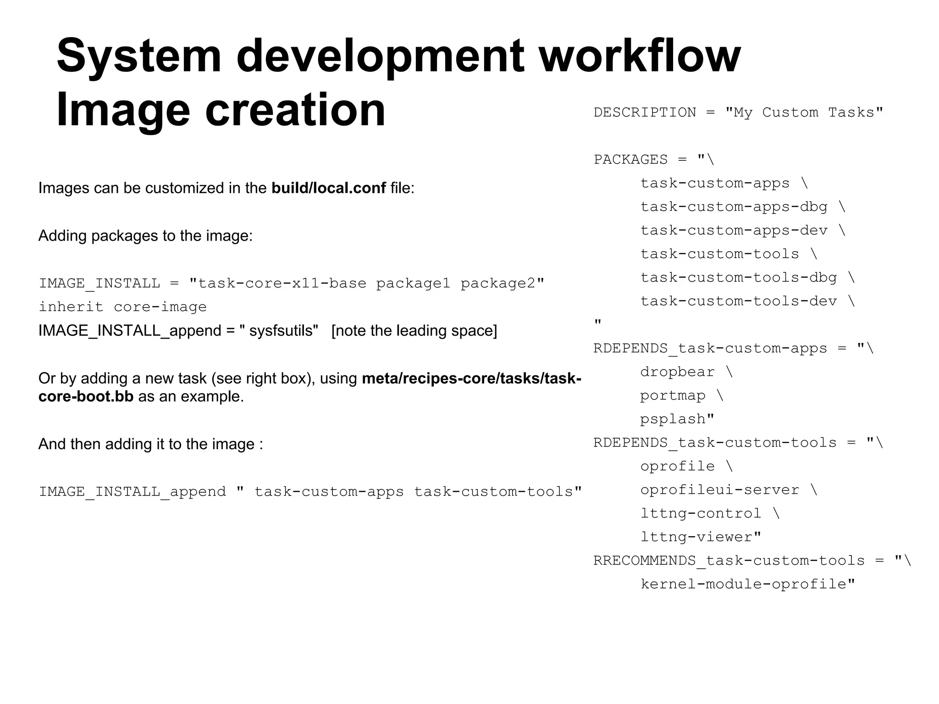Viewport: 939px width, 704px height.
Task: Click the 'System development workflow' title
Action: coord(398,56)
